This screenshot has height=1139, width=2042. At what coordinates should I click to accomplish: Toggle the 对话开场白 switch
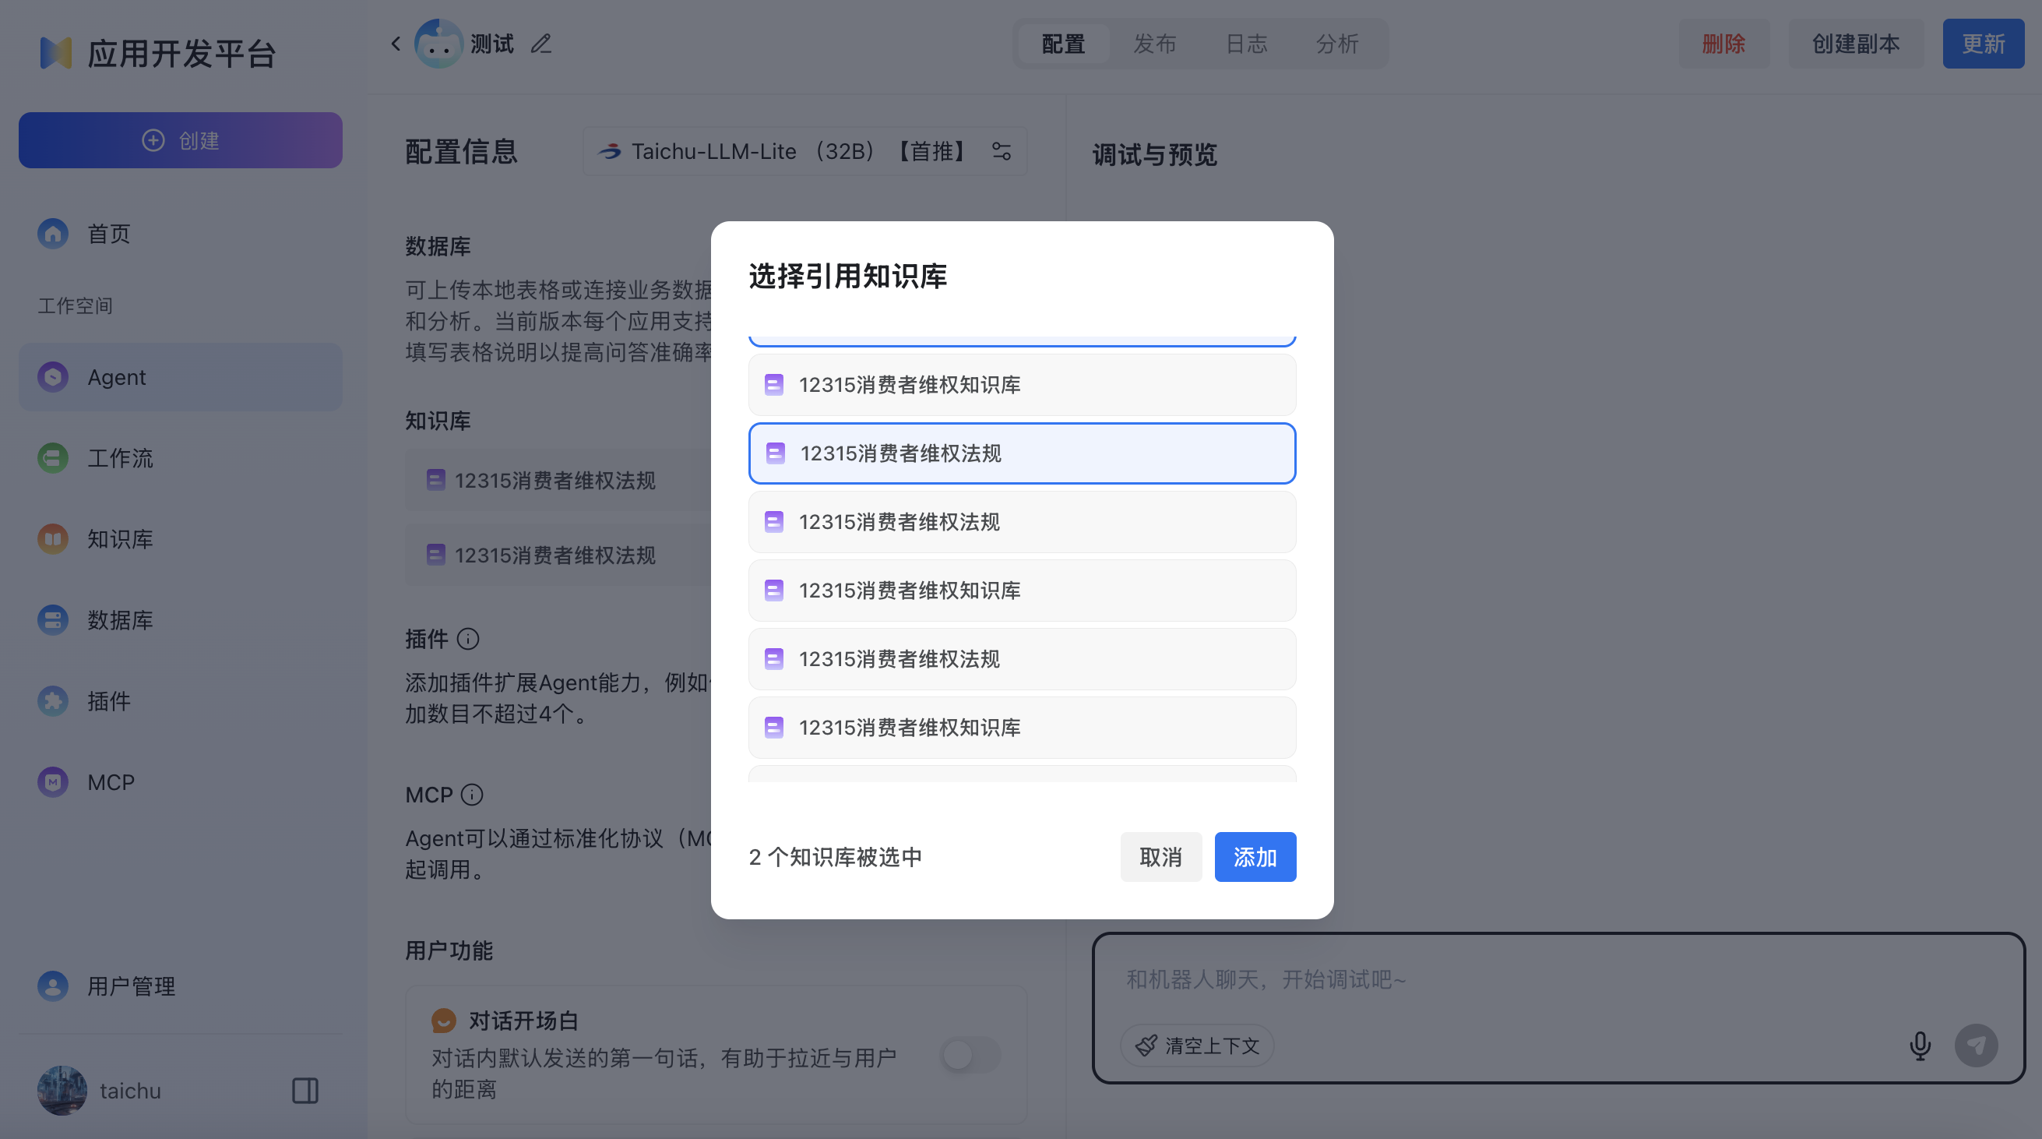[x=970, y=1055]
